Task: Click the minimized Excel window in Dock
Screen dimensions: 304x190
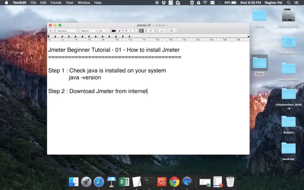Action: pos(205,182)
